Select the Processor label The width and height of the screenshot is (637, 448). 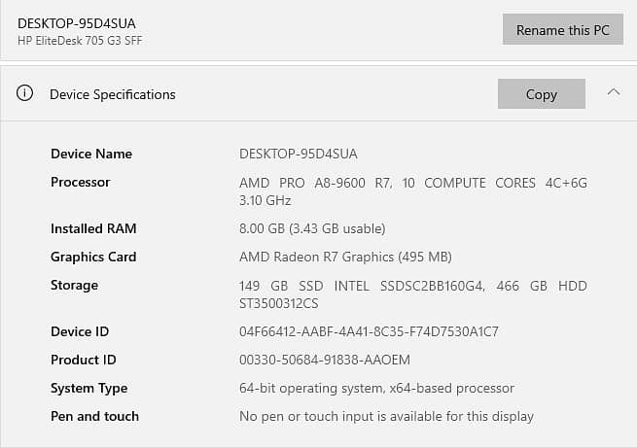click(81, 182)
